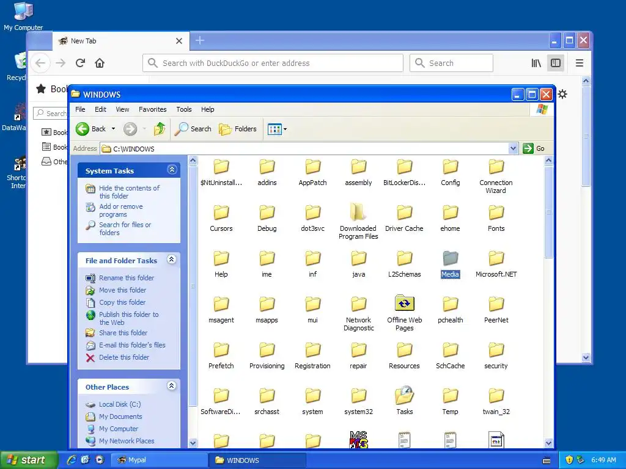Open My Computer desktop icon
626x469 pixels.
23,16
